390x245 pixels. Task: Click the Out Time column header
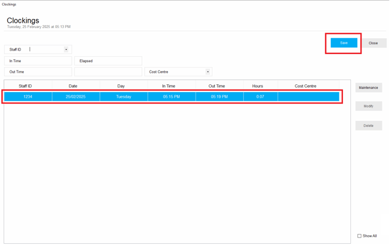(x=217, y=86)
